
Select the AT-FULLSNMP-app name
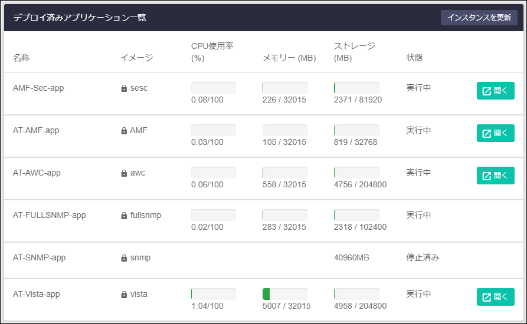coord(50,215)
